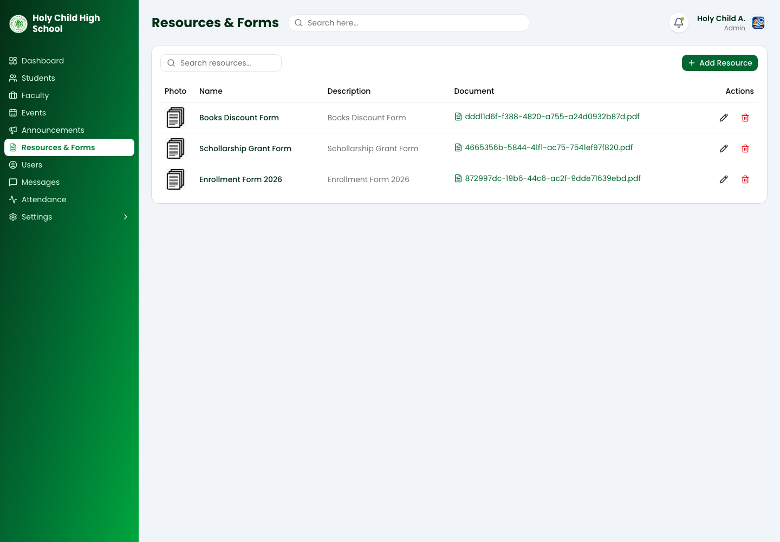Click the Schollarship Grant Form photo thumbnail
This screenshot has height=542, width=780.
(175, 149)
